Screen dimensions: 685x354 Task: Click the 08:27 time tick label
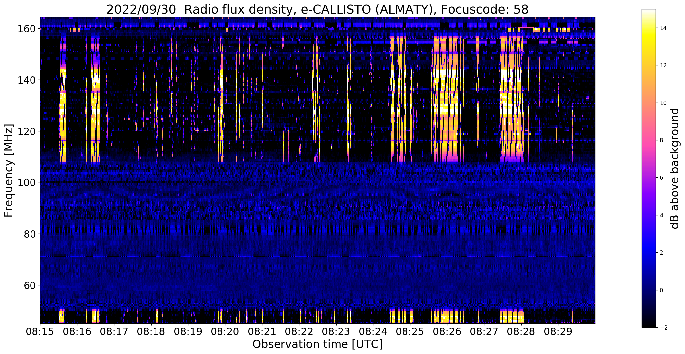(484, 331)
